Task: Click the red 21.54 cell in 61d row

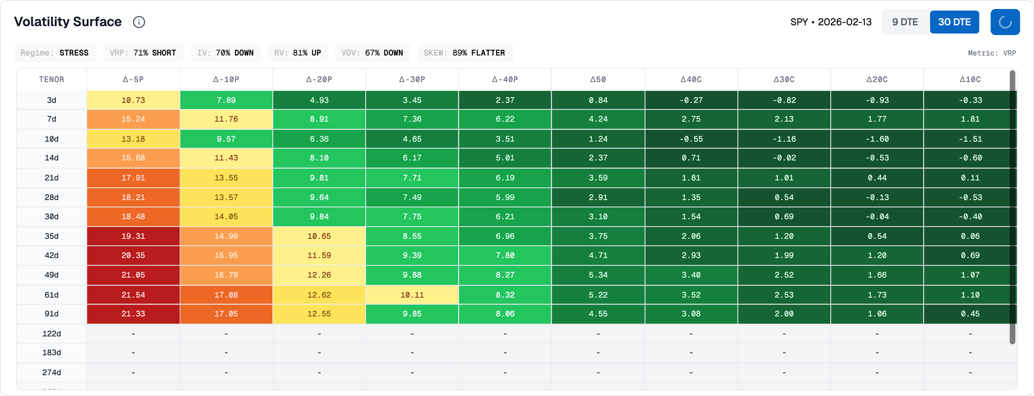Action: pyautogui.click(x=133, y=295)
